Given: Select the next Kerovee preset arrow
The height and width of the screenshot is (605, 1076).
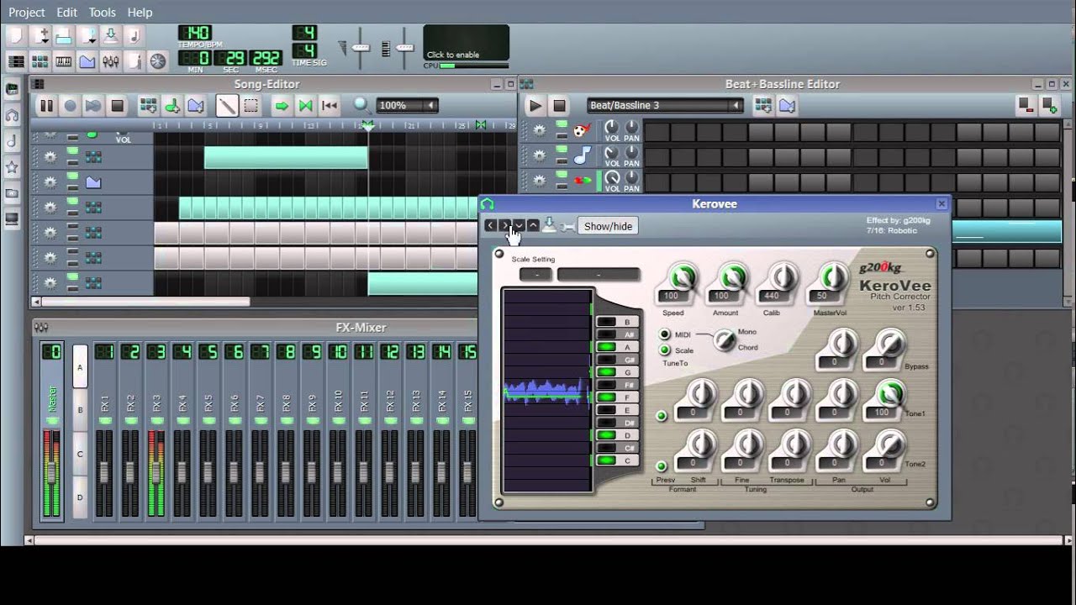Looking at the screenshot, I should point(504,225).
